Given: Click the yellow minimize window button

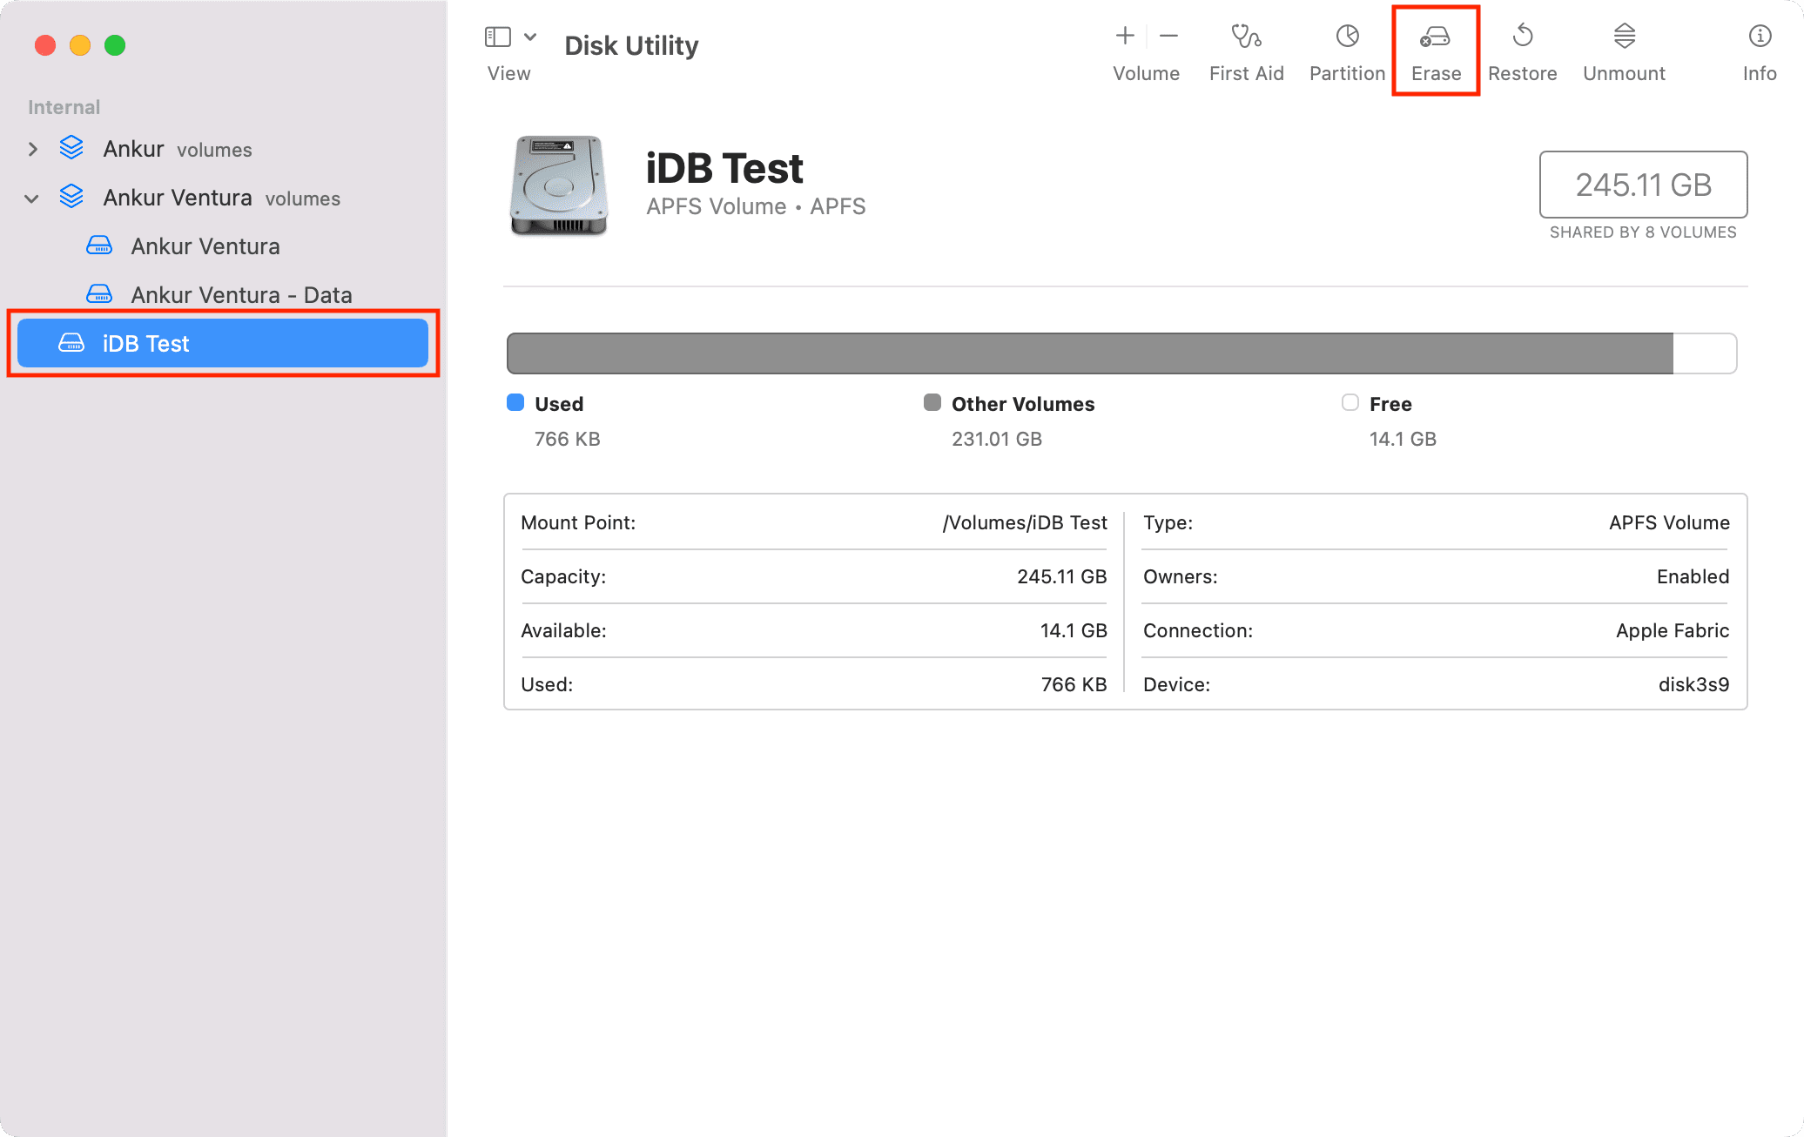Looking at the screenshot, I should point(80,45).
